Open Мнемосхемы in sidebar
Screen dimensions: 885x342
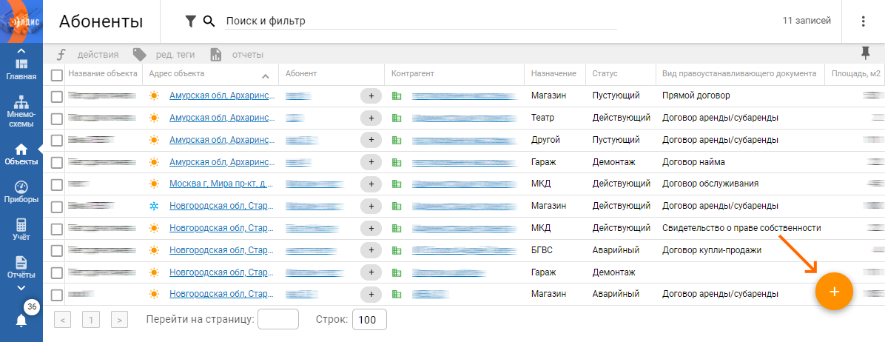[x=21, y=111]
